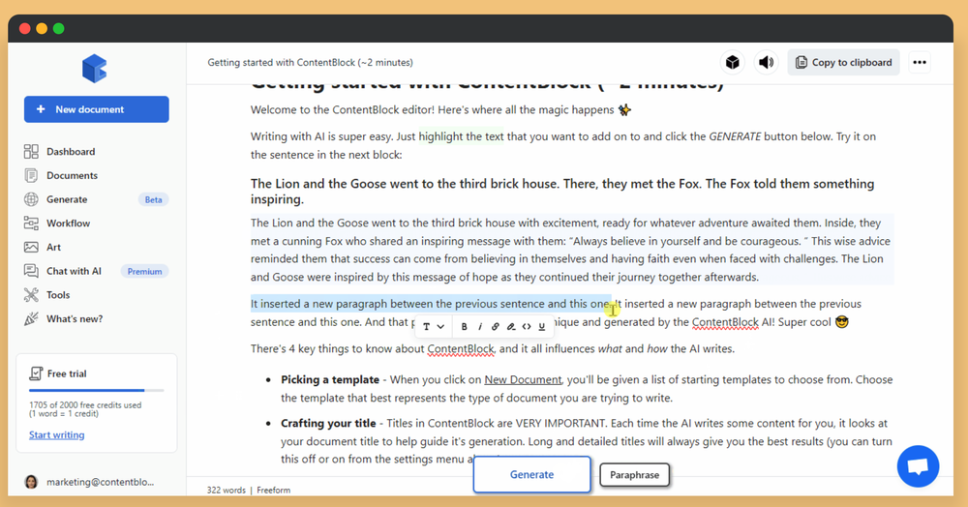Screen dimensions: 968x507
Task: Click the black cube icon button
Action: tap(732, 62)
